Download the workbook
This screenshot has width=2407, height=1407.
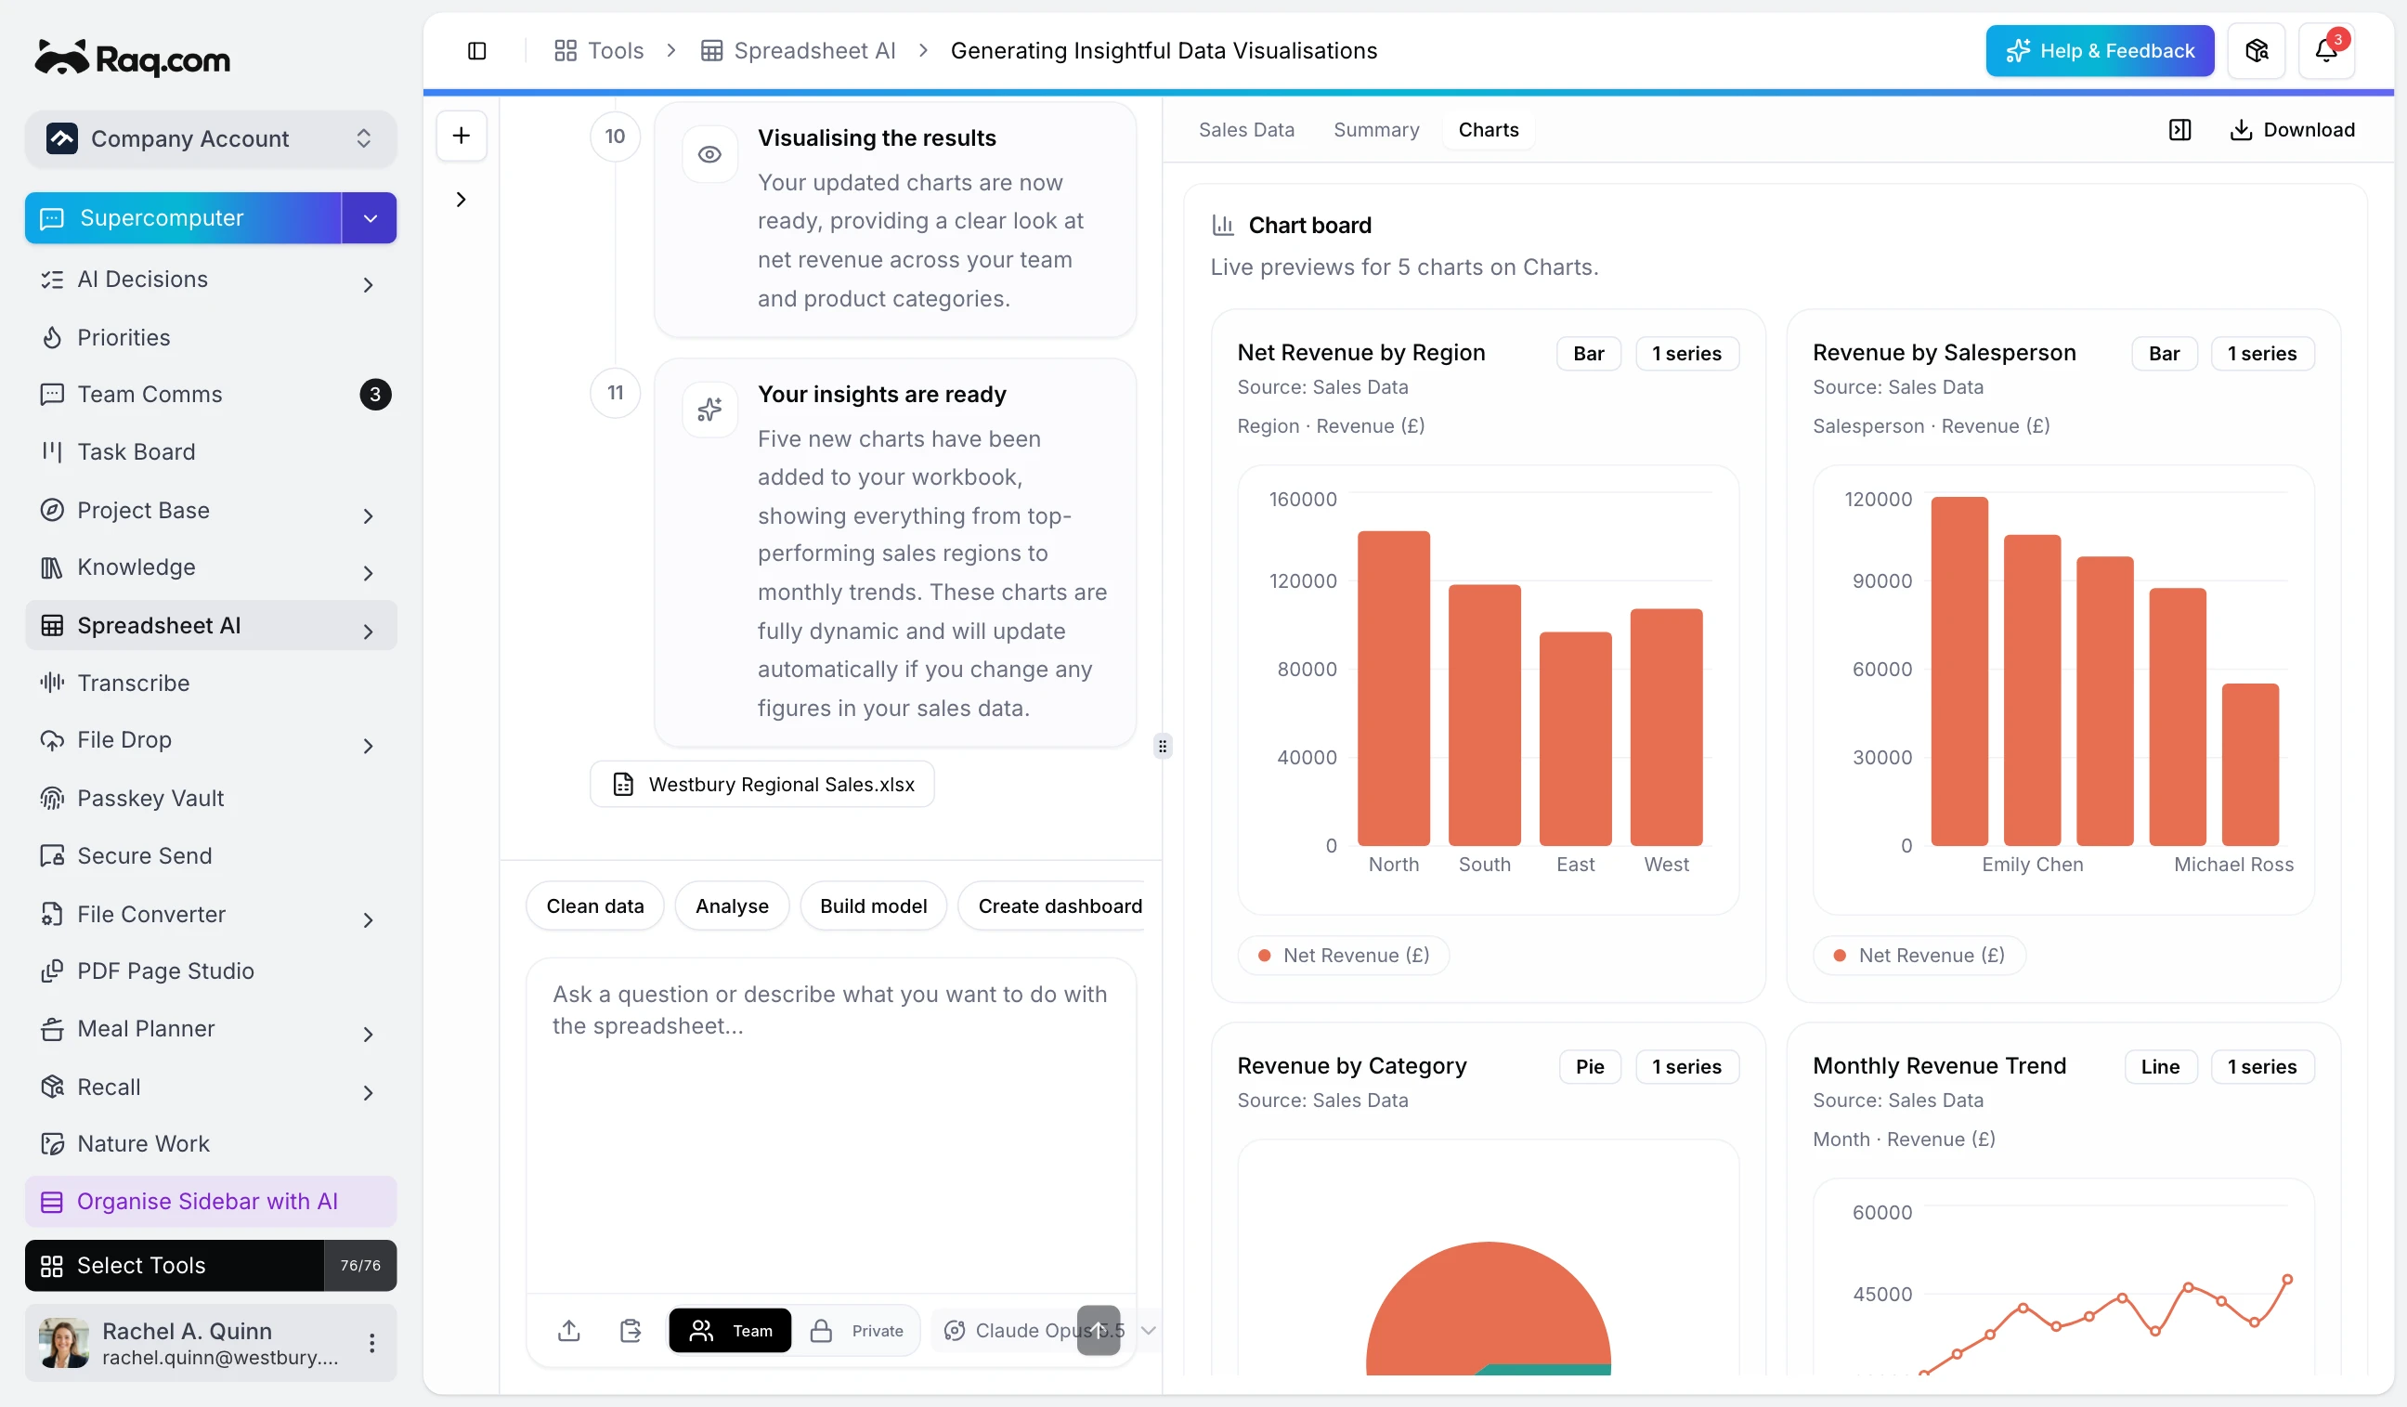pyautogui.click(x=2292, y=130)
